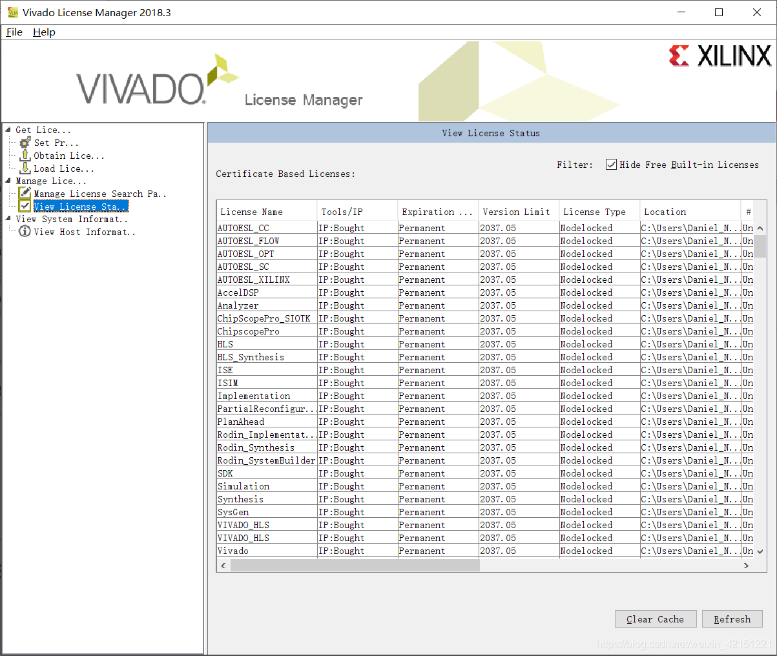Click the Set Proxy gear icon
This screenshot has height=656, width=777.
point(25,143)
